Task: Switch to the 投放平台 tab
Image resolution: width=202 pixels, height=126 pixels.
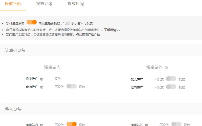Action: 13,4
